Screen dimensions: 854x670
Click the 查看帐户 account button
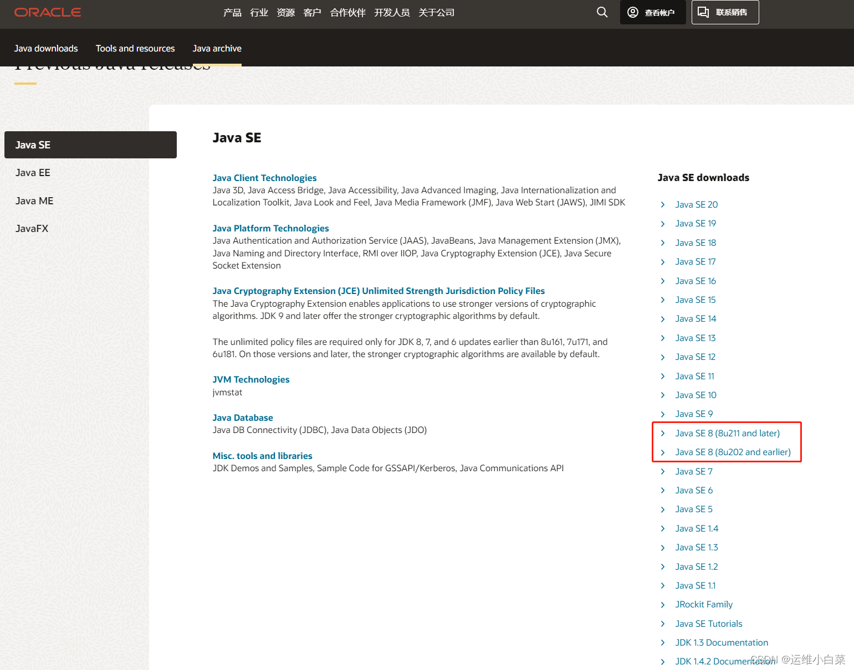coord(652,12)
